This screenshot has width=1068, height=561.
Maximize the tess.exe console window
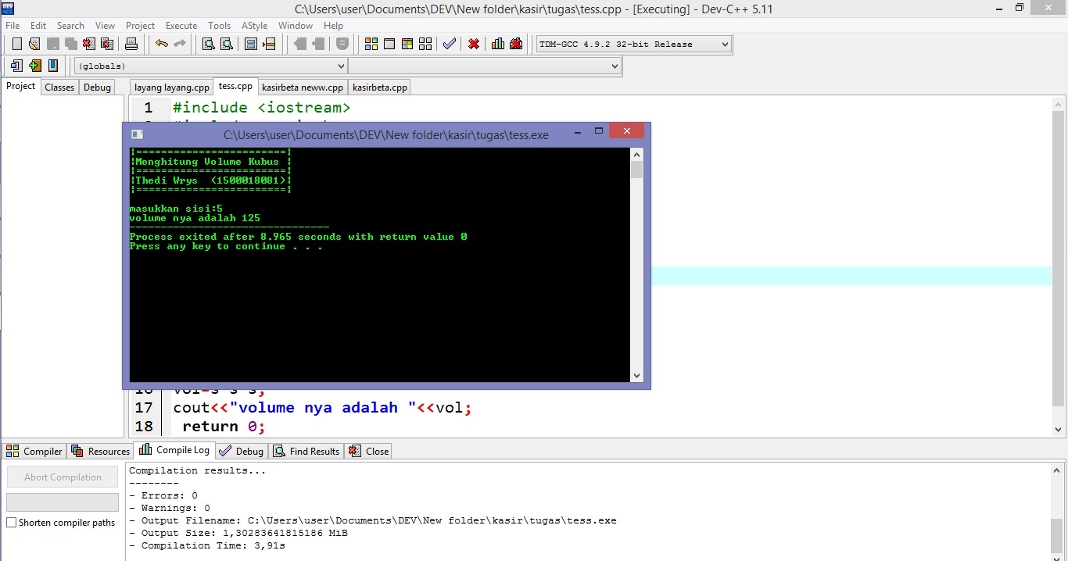[599, 131]
